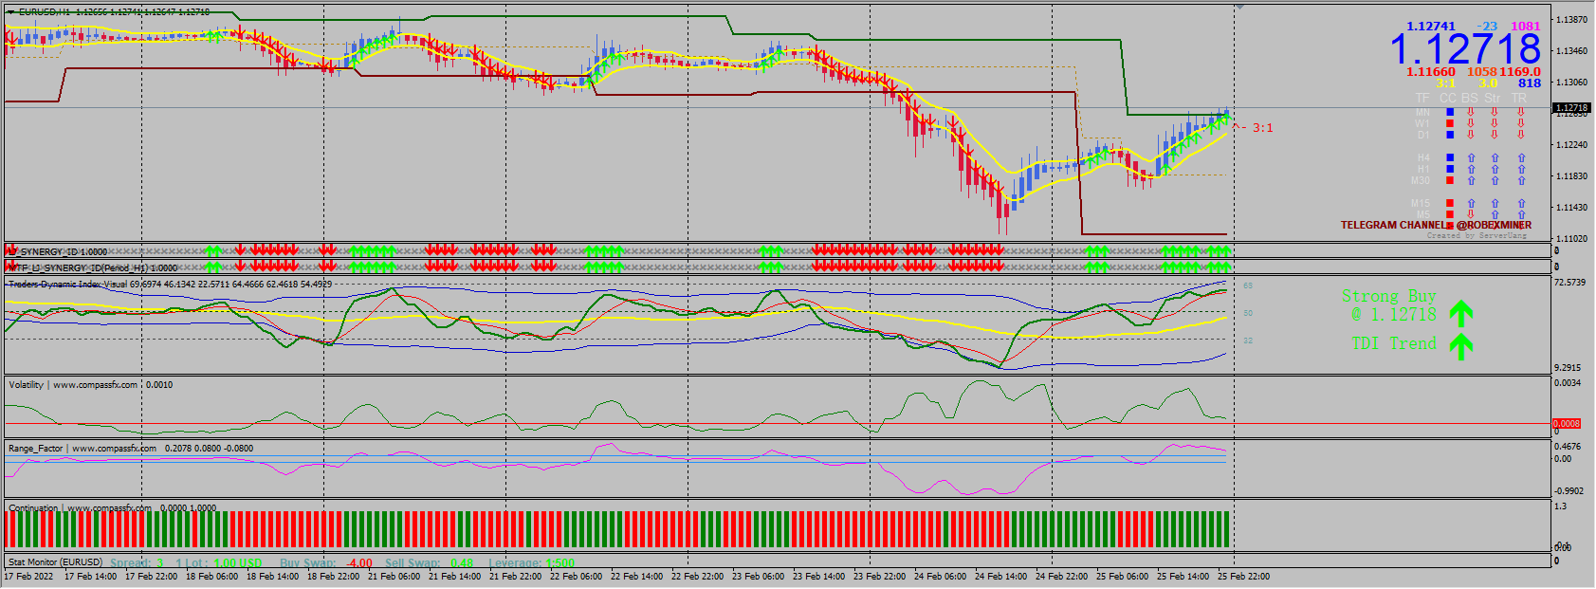Click the D1 row BS down arrow

pyautogui.click(x=1471, y=135)
